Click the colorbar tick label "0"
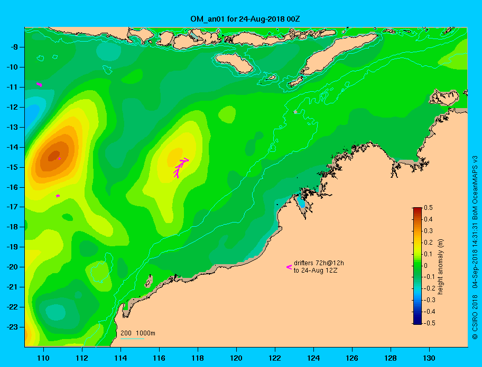The height and width of the screenshot is (367, 482). pyautogui.click(x=426, y=266)
